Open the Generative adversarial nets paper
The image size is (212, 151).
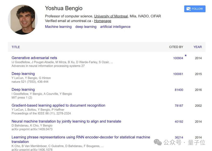coord(34,58)
